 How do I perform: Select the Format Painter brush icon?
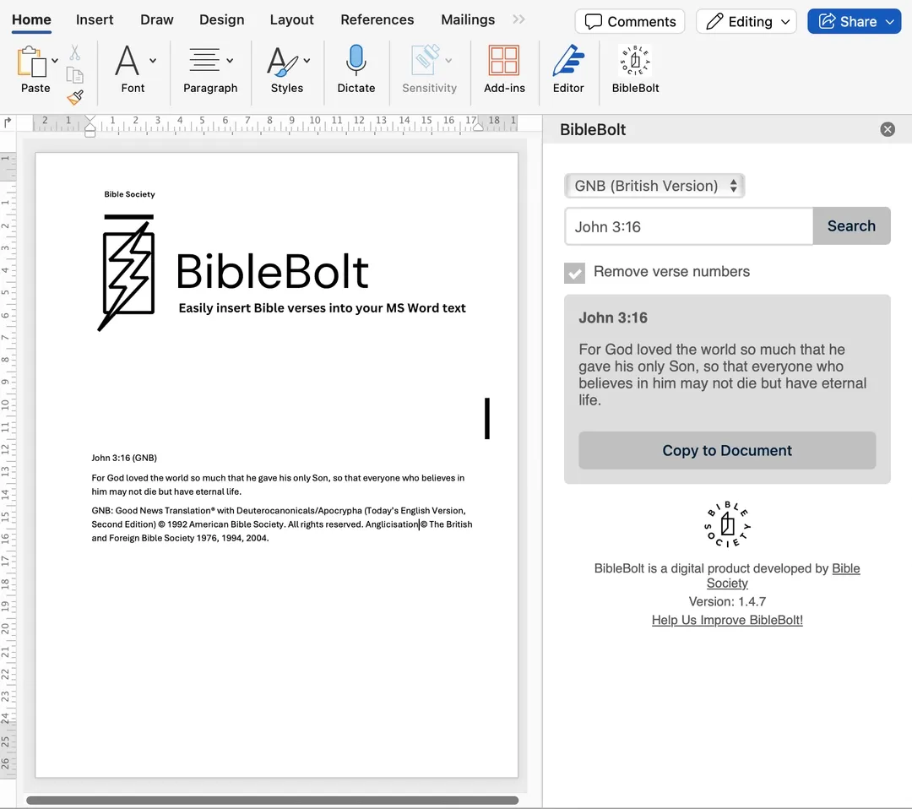[x=74, y=97]
